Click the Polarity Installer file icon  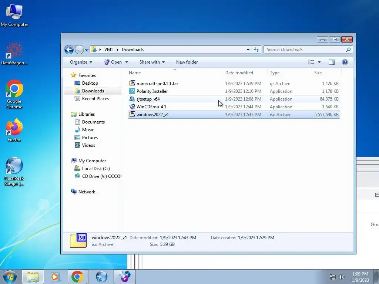tap(132, 91)
